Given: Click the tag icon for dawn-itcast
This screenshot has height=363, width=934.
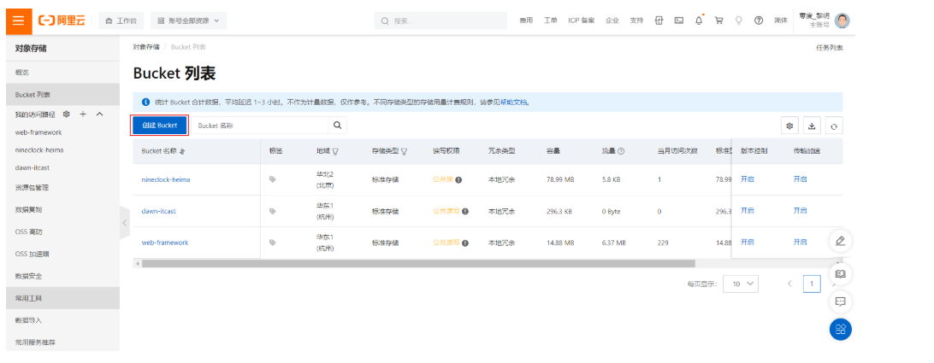Looking at the screenshot, I should click(273, 211).
